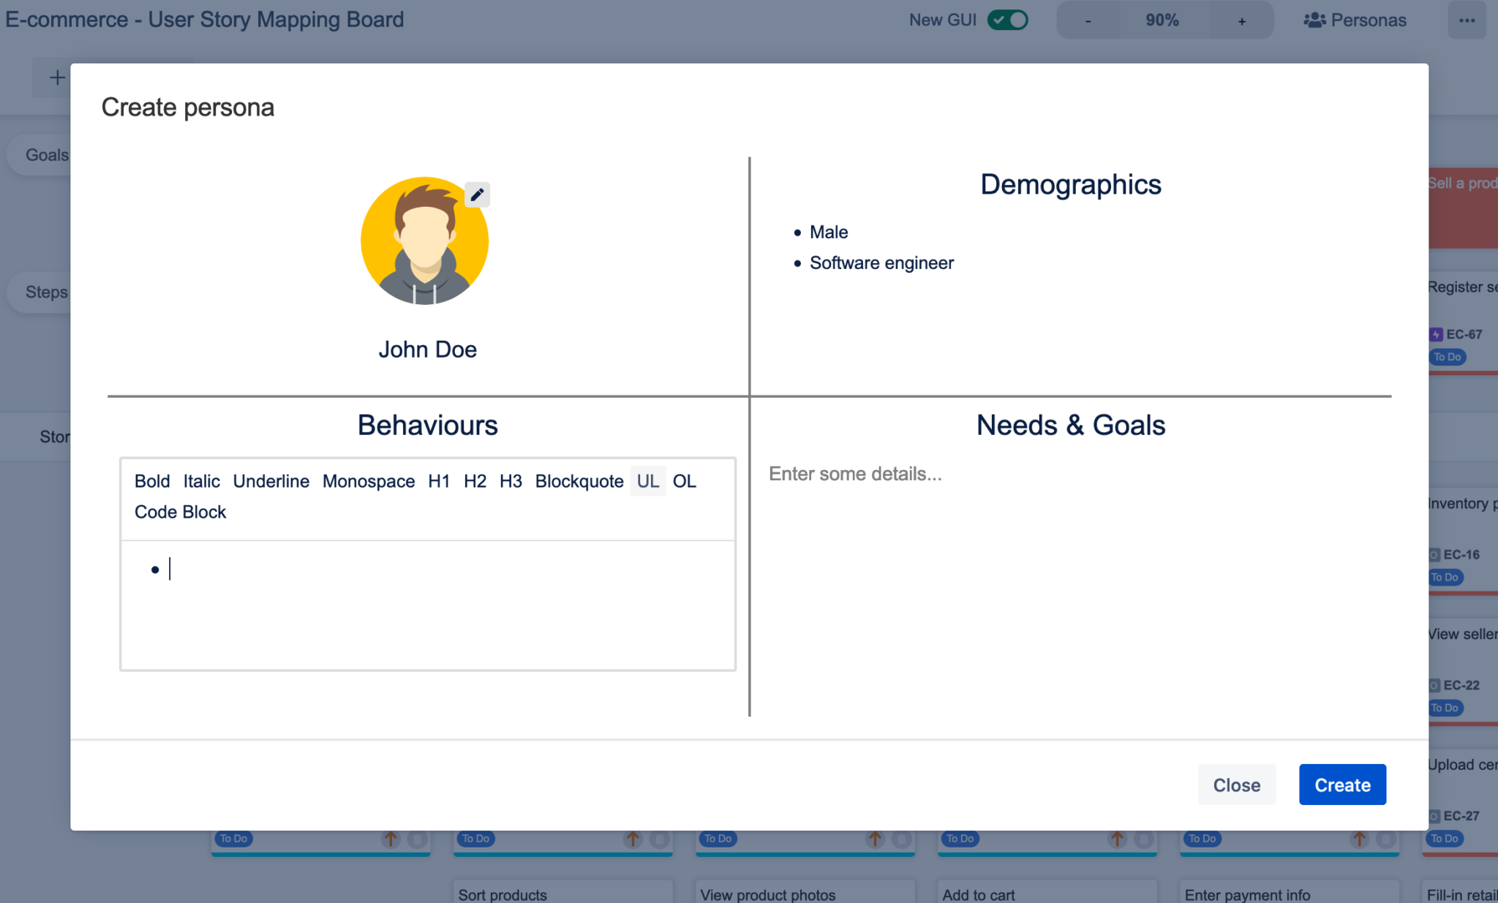Viewport: 1498px width, 903px height.
Task: Click the Create button to save persona
Action: (1341, 784)
